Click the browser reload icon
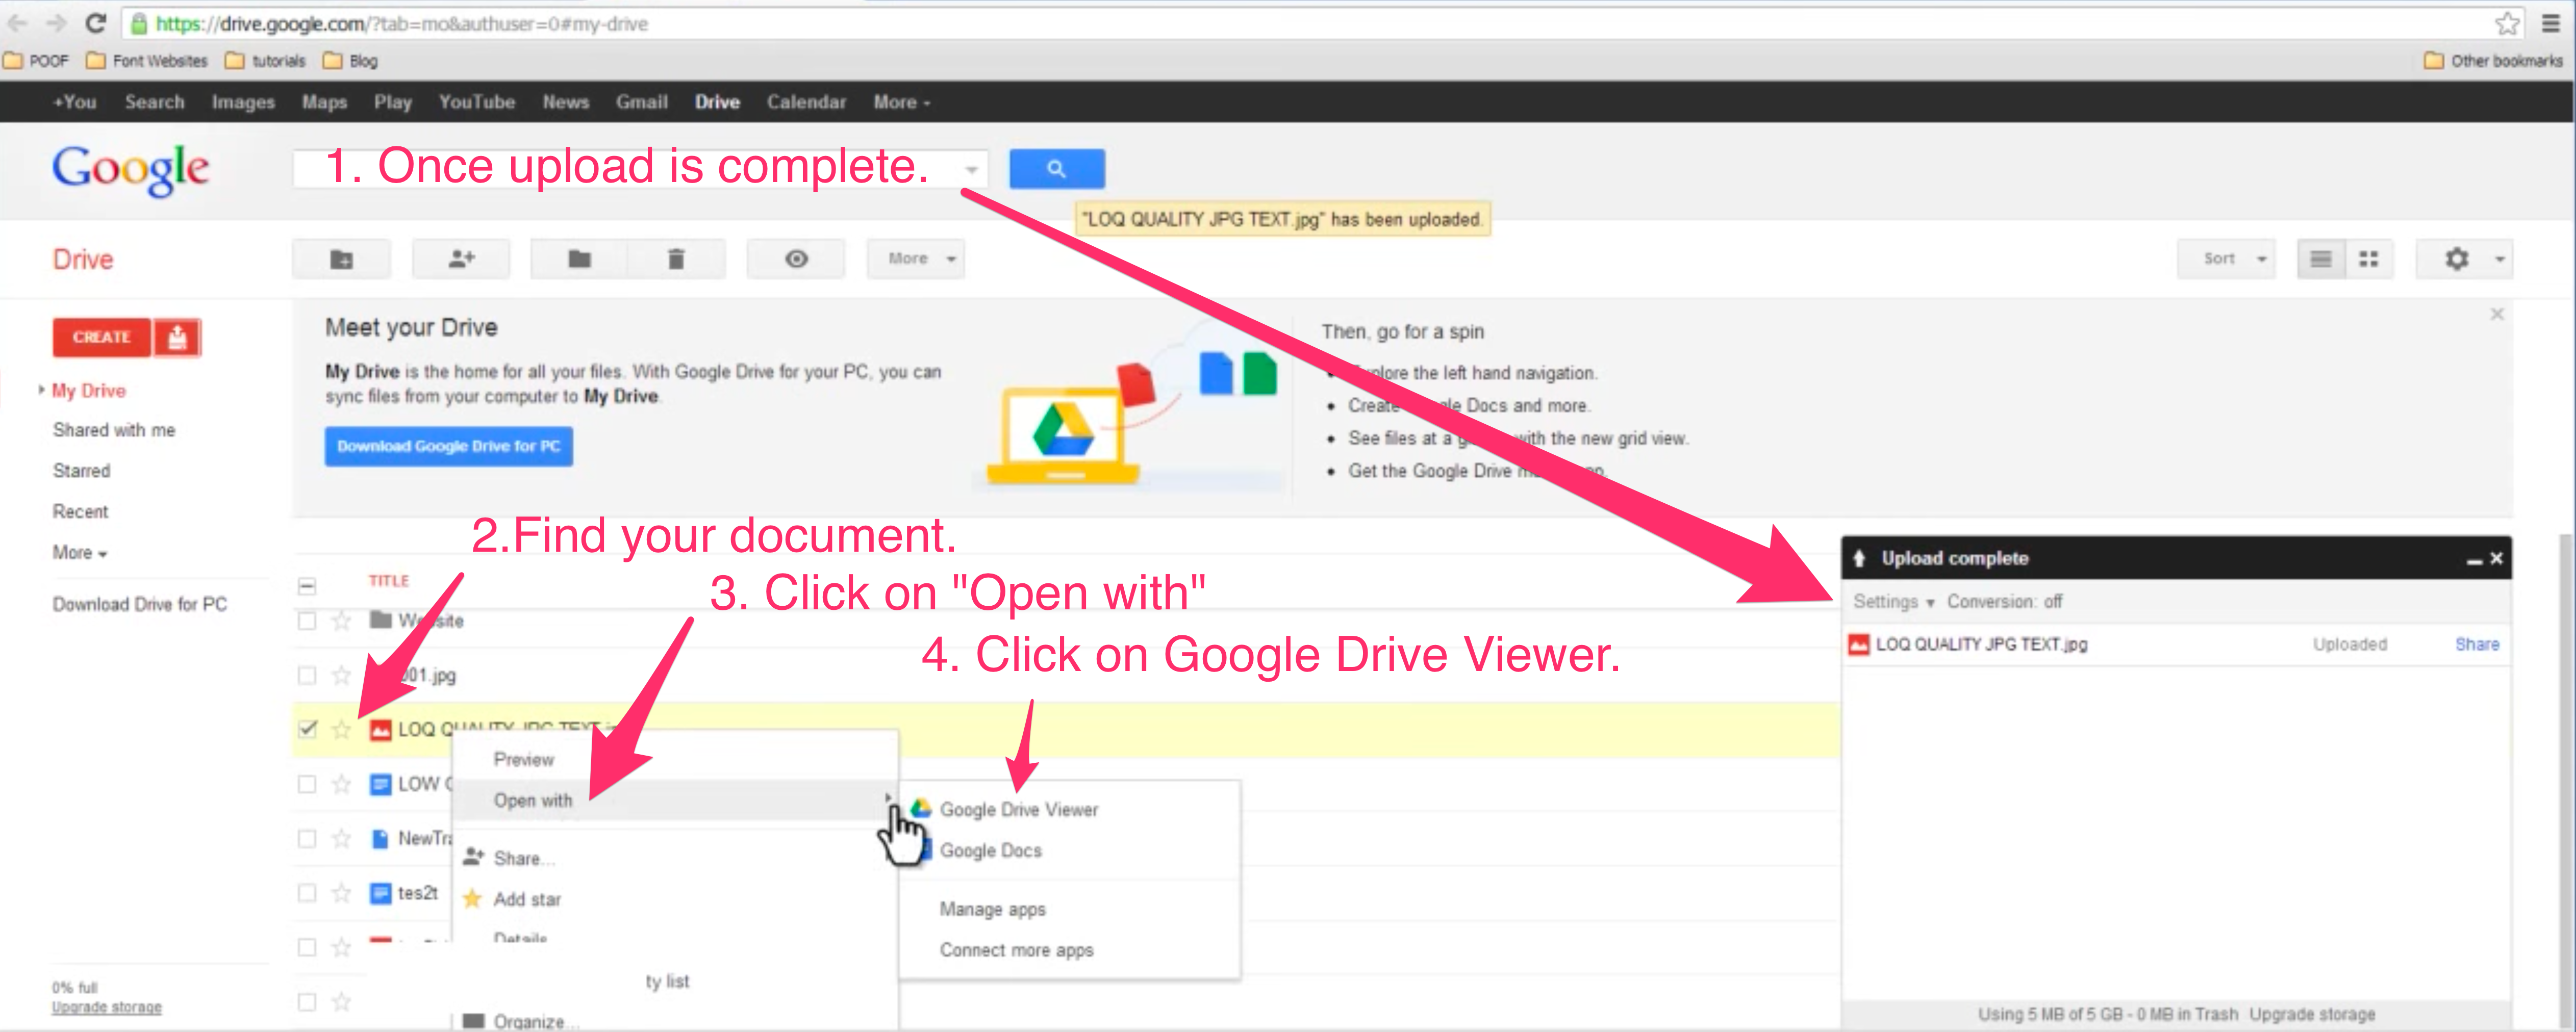2576x1032 pixels. coord(96,23)
